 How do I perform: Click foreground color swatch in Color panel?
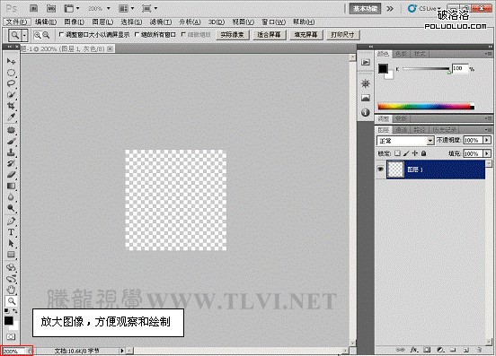pos(383,68)
